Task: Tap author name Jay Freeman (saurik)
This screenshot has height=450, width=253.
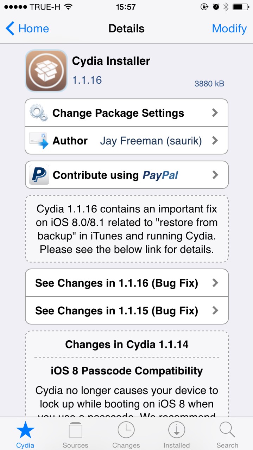Action: pos(151,141)
